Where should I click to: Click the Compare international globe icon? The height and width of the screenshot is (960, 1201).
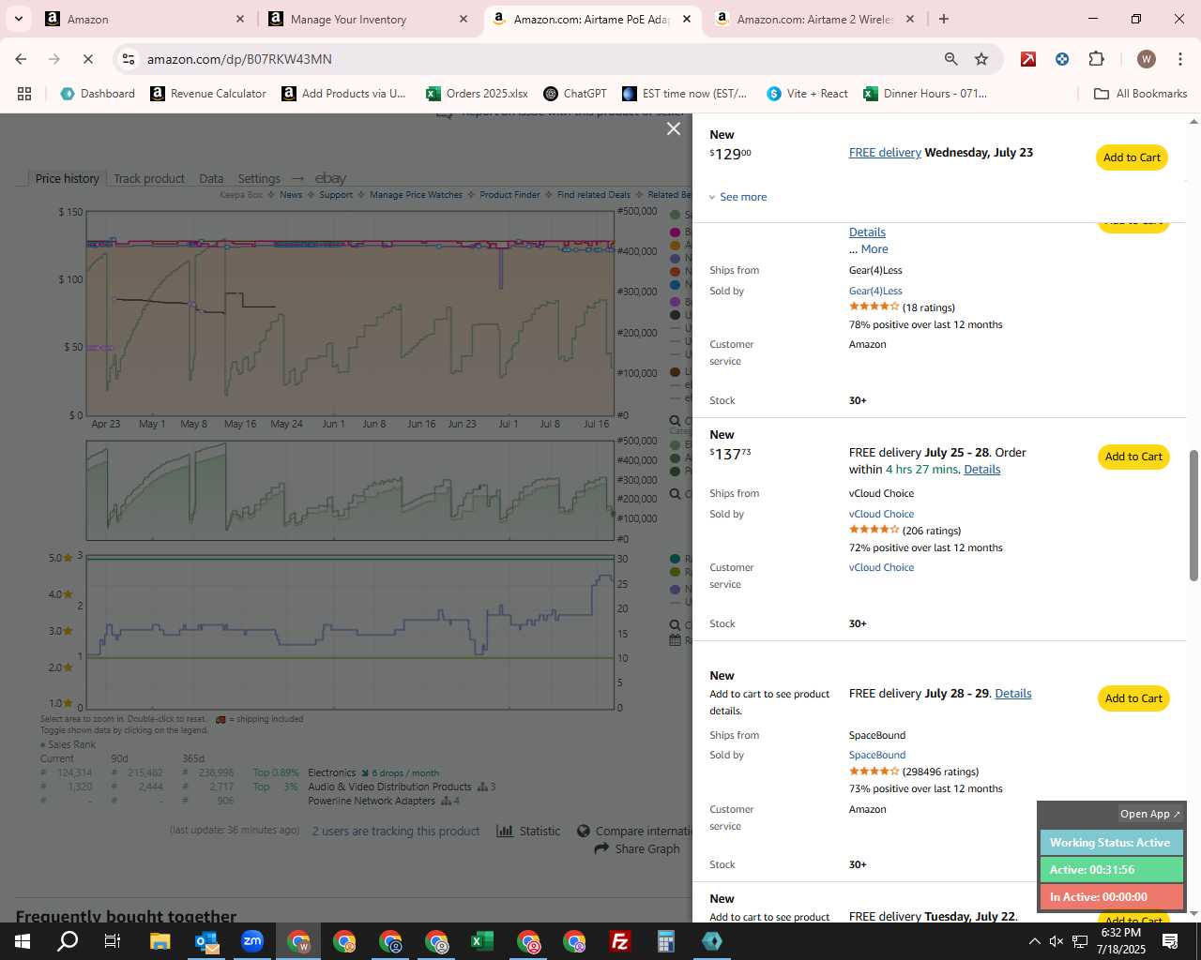584,831
